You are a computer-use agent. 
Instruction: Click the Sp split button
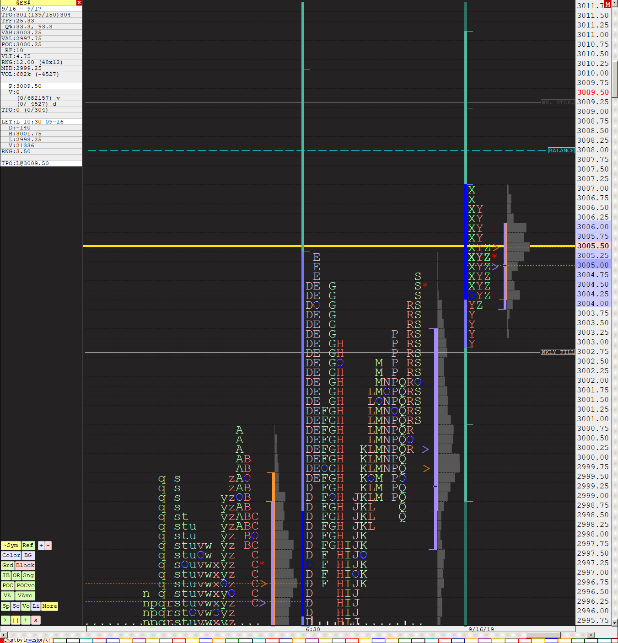(x=5, y=606)
